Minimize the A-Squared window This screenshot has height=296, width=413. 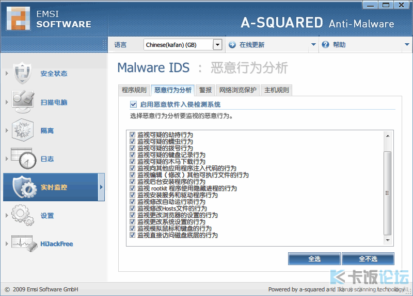click(370, 5)
